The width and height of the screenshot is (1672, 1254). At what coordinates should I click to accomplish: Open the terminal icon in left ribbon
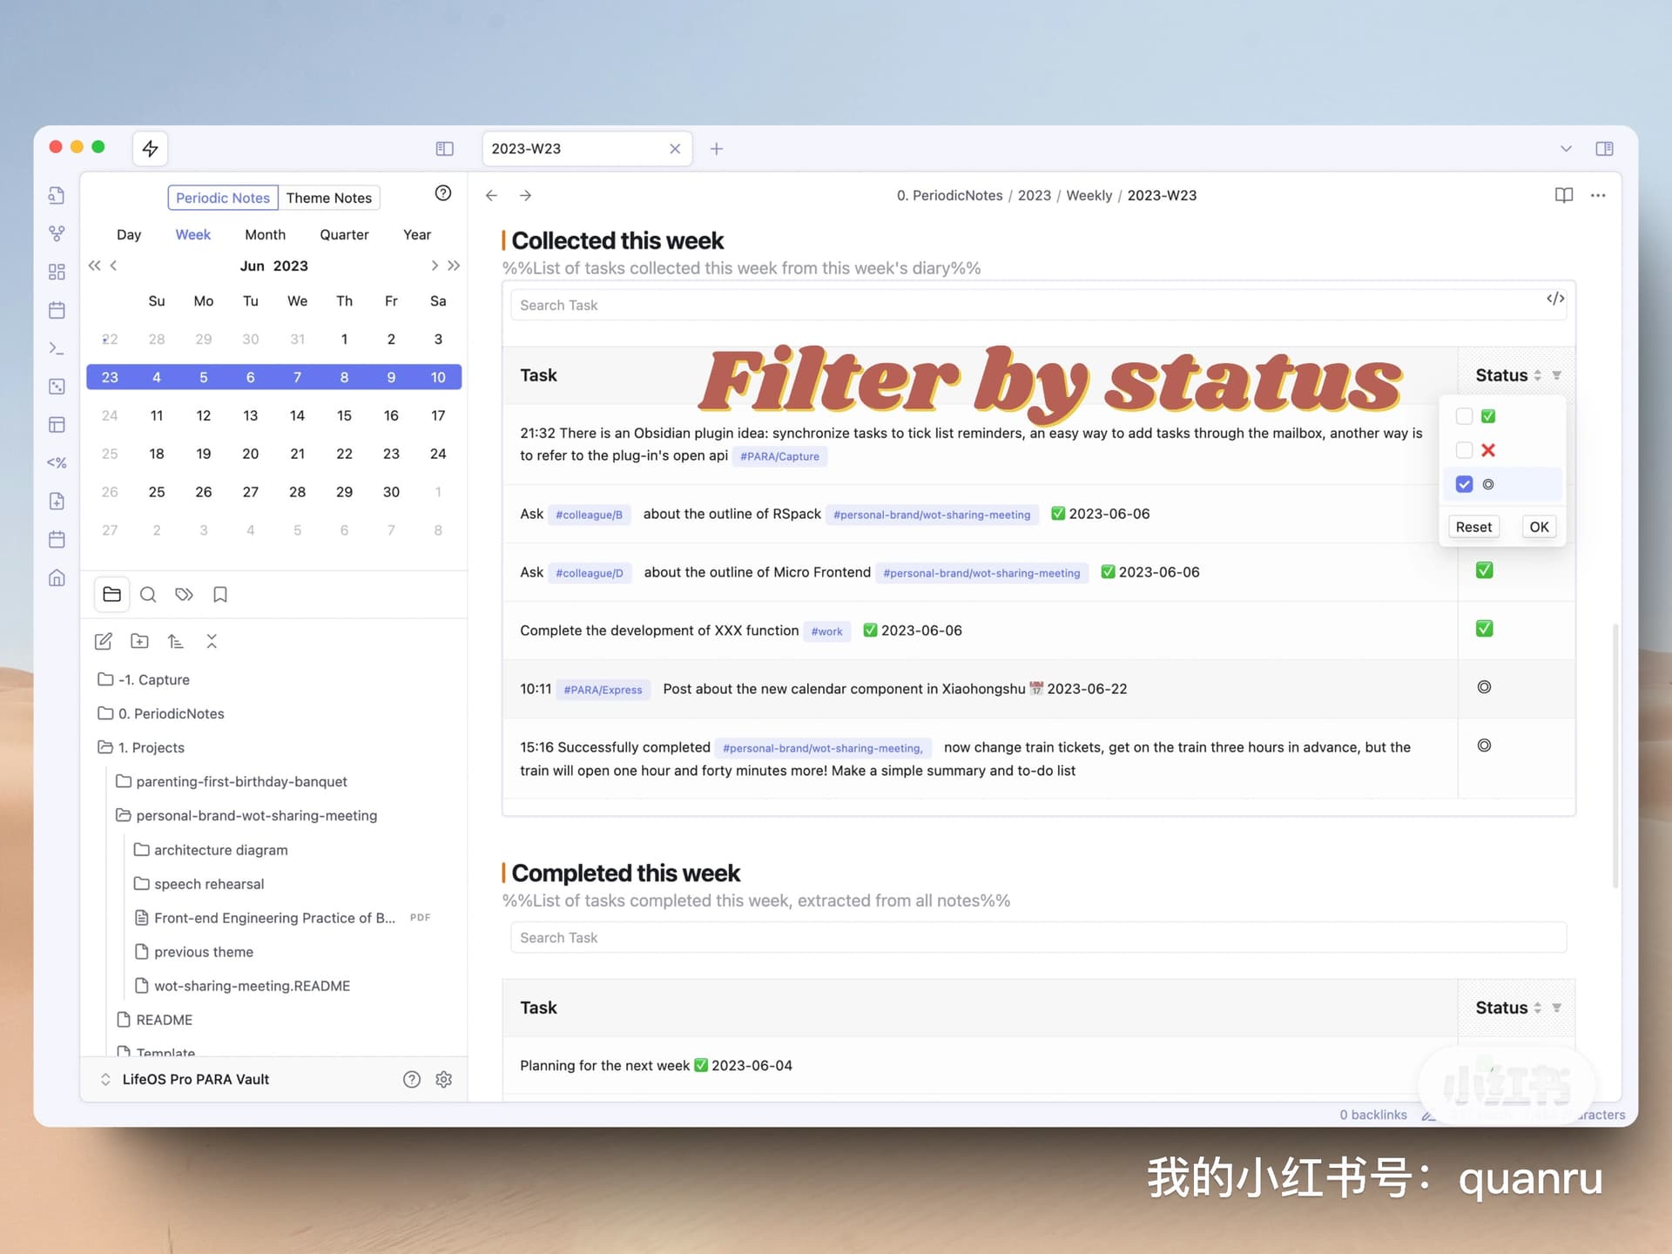click(x=57, y=348)
